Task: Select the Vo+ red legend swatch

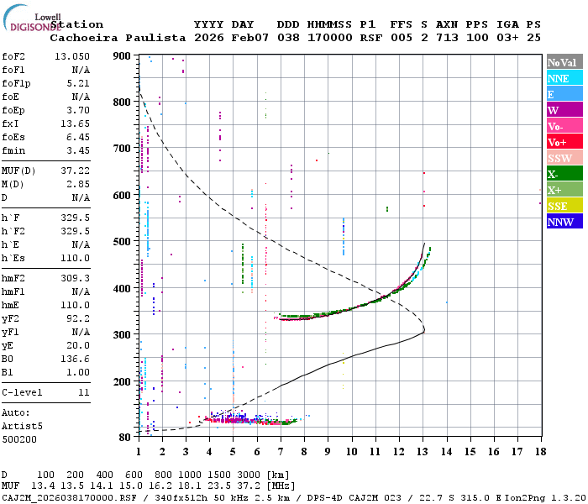Action: tap(564, 142)
